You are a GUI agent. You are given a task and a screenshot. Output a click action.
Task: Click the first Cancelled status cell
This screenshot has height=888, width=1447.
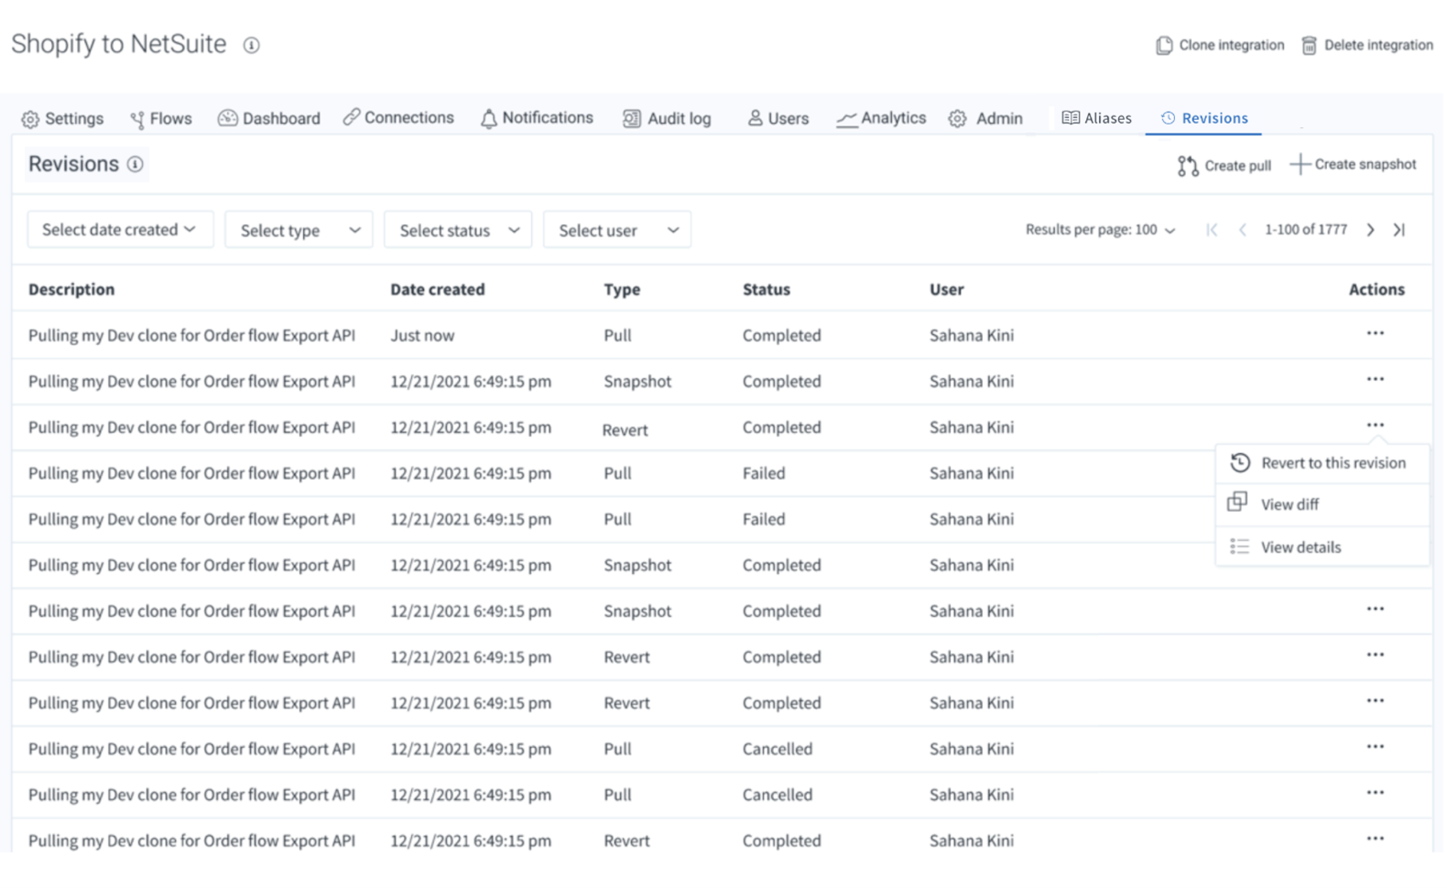point(778,749)
